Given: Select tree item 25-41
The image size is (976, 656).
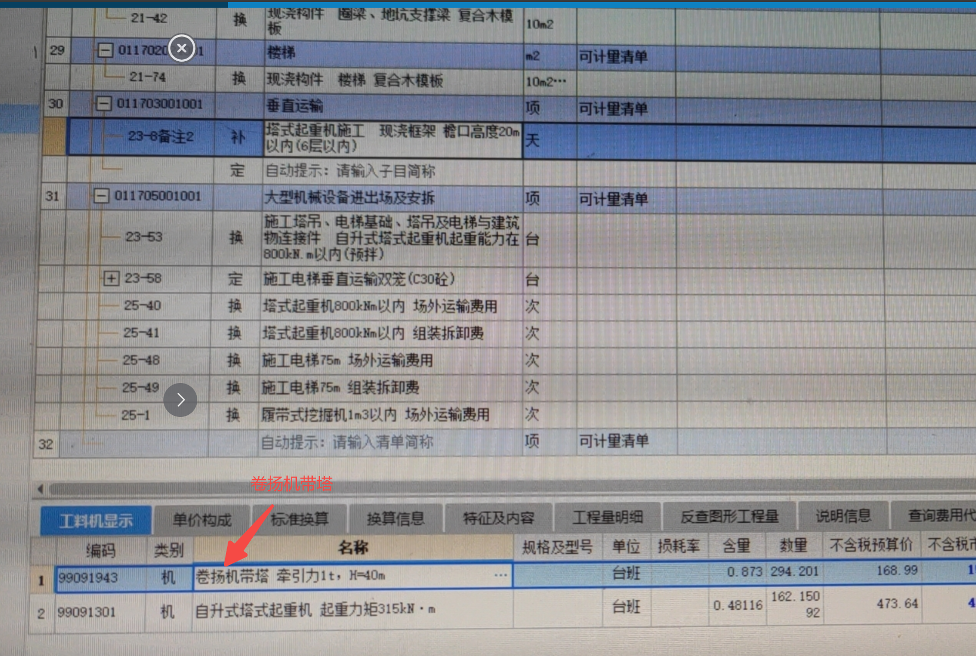Looking at the screenshot, I should pos(141,333).
